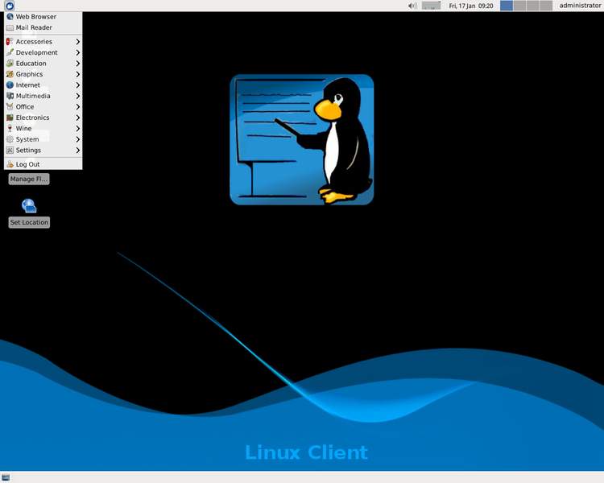Click the Internet globe icon

(x=10, y=85)
